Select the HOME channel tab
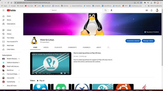This screenshot has width=163, height=91. click(x=35, y=47)
